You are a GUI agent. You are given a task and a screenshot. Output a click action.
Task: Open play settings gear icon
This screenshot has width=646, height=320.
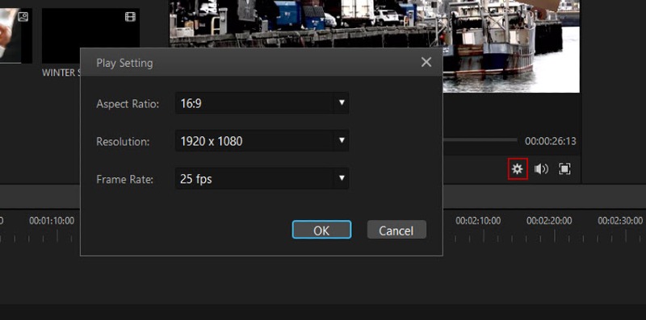pos(517,168)
